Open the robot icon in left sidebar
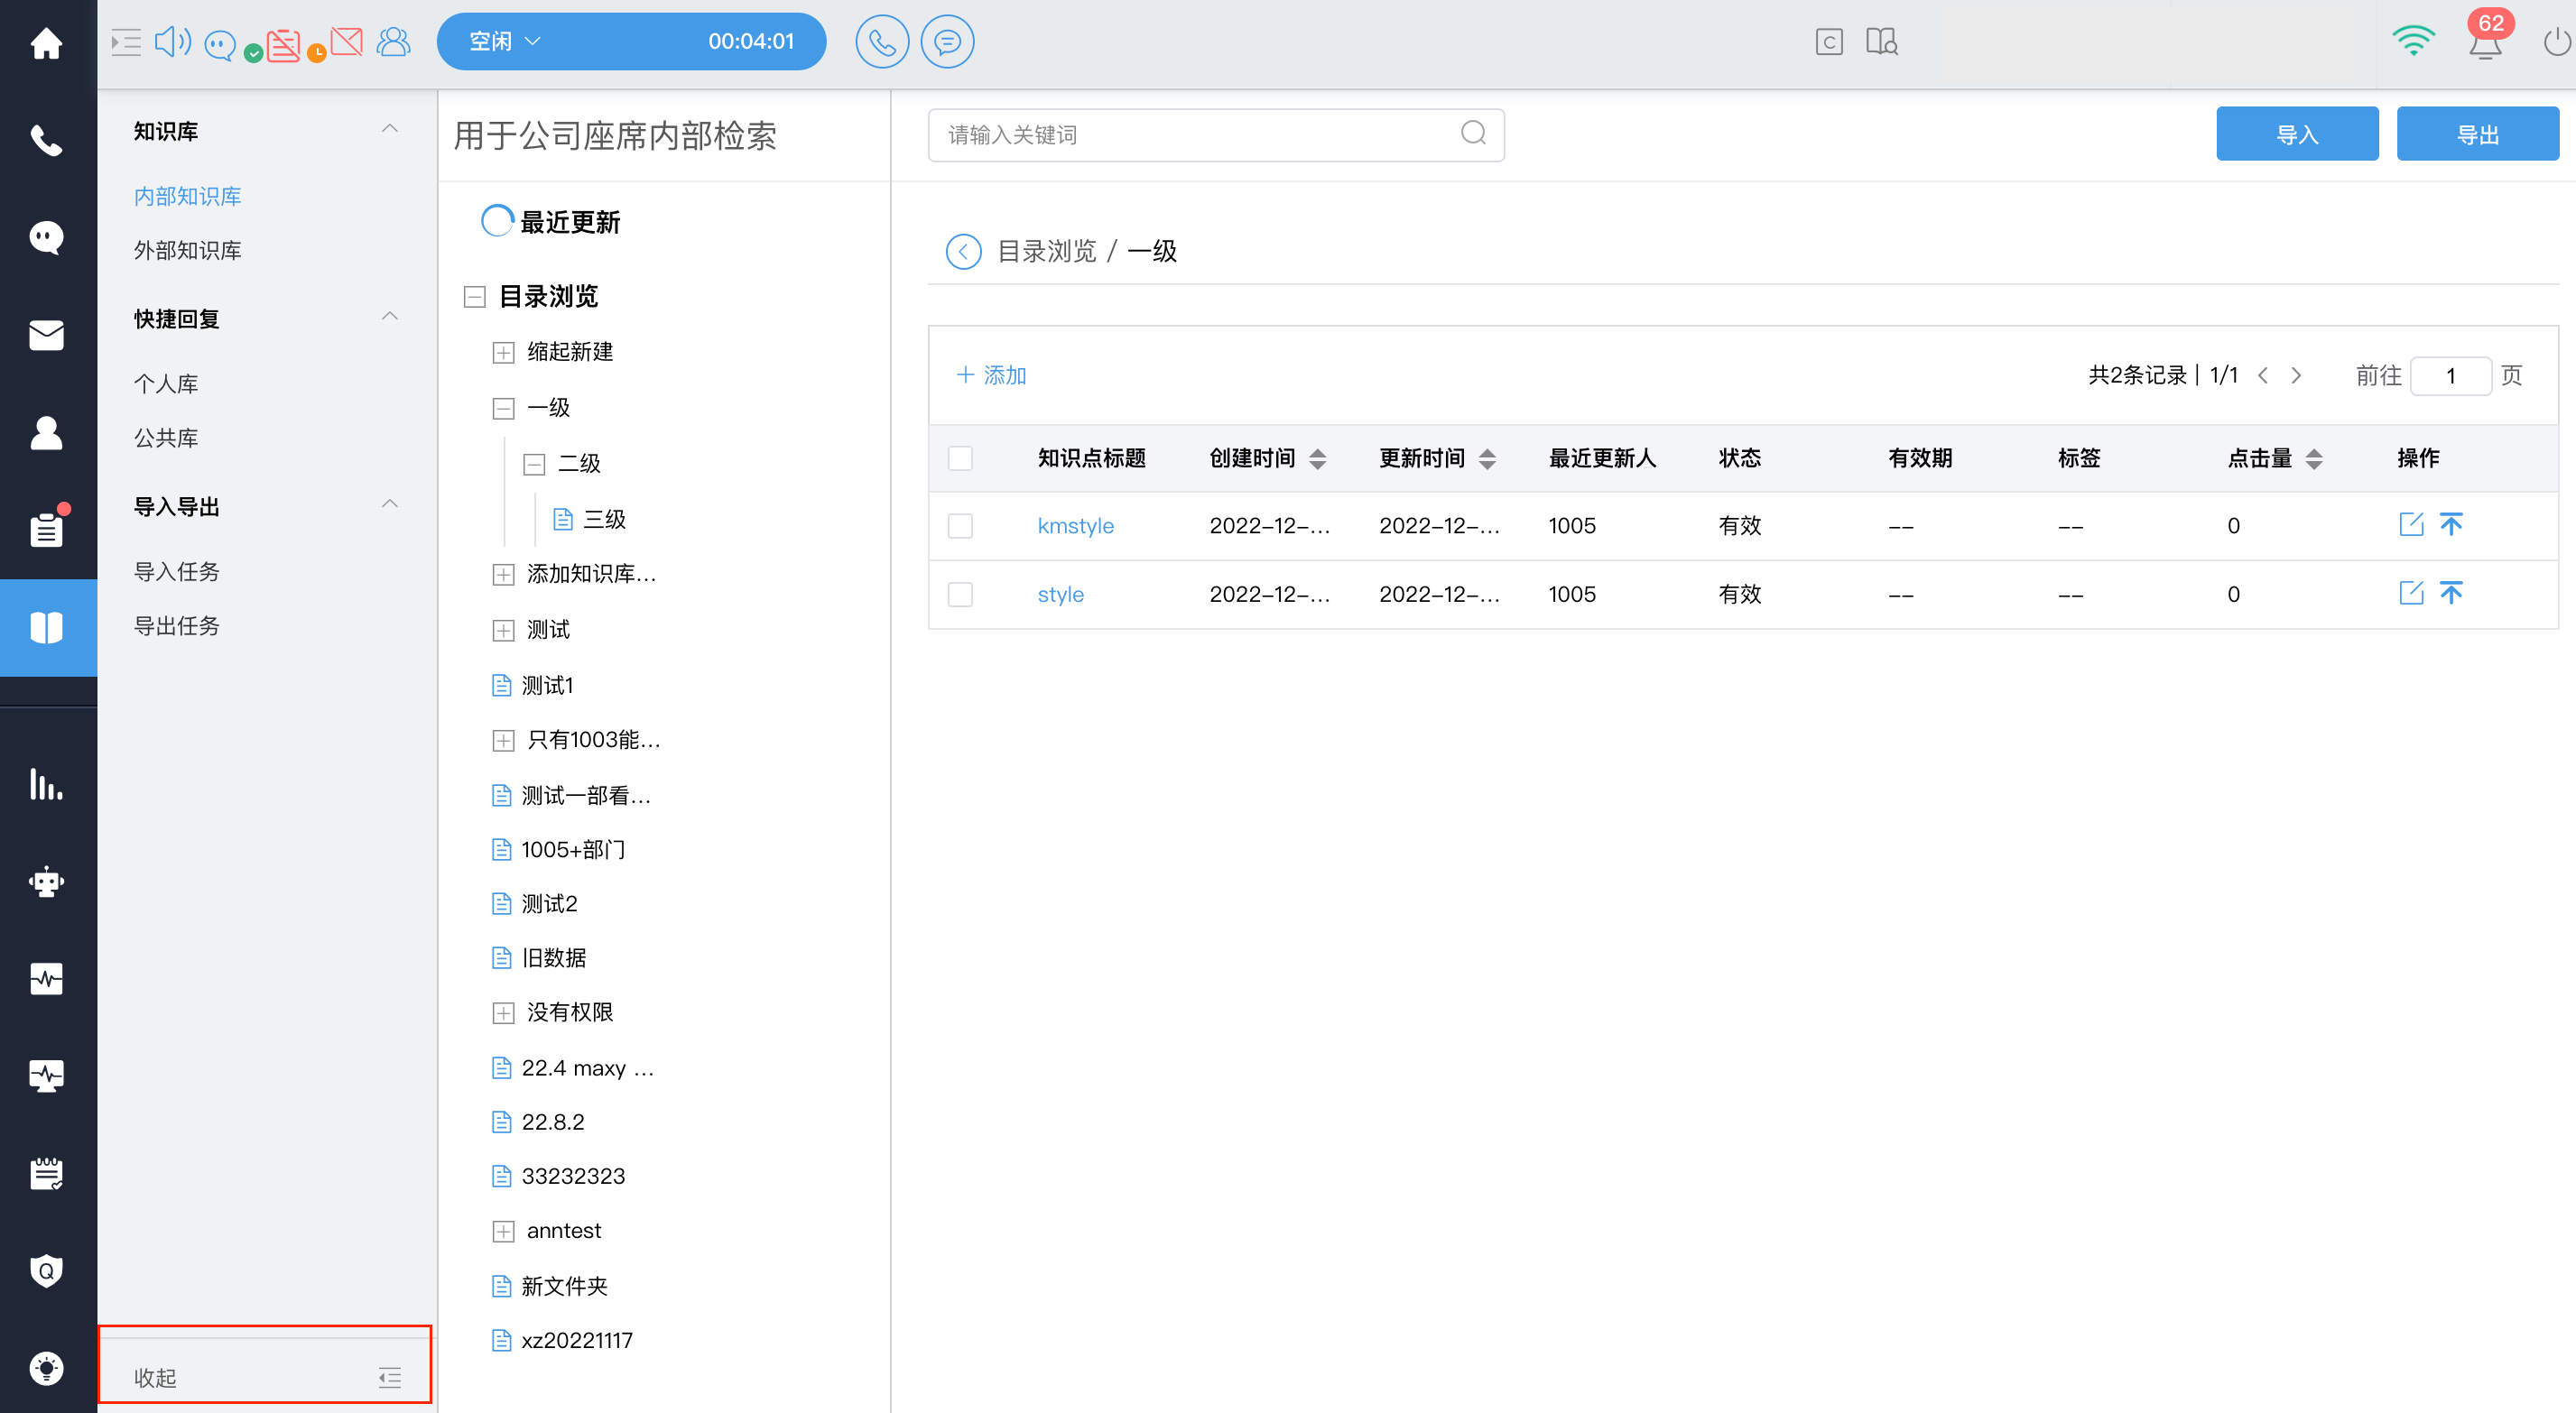Screen dimensions: 2576x1413 tap(46, 882)
